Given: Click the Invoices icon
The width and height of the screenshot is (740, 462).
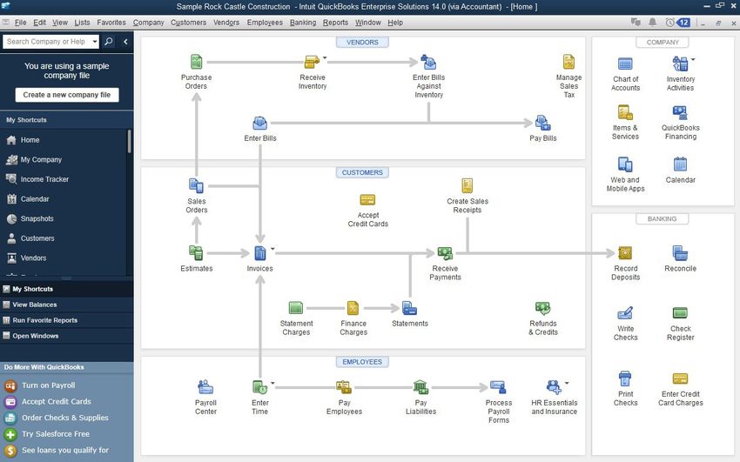Looking at the screenshot, I should [260, 253].
